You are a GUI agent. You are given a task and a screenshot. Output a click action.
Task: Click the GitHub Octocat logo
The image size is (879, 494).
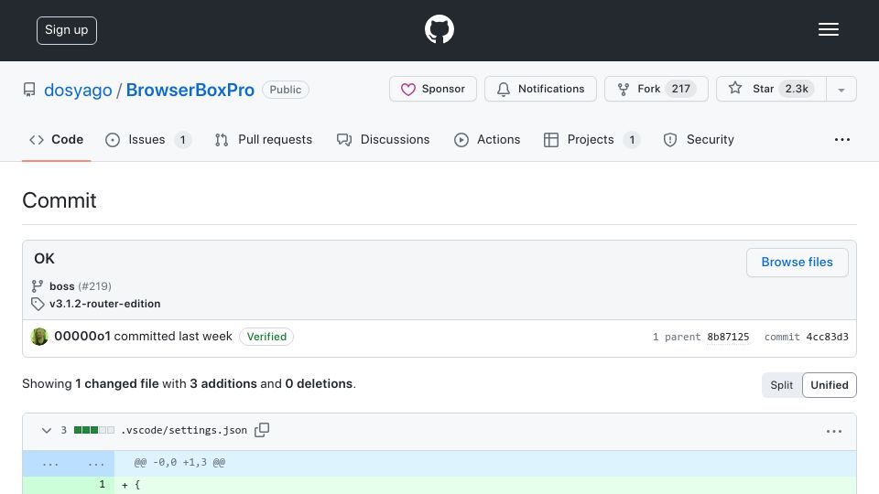[439, 29]
